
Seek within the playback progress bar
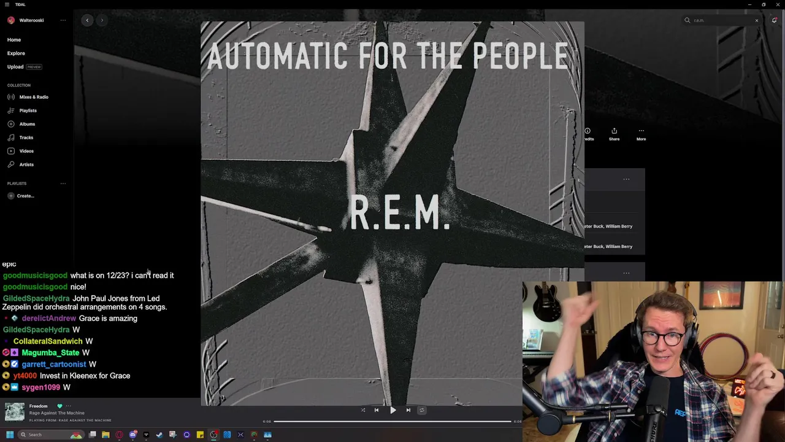(x=392, y=421)
